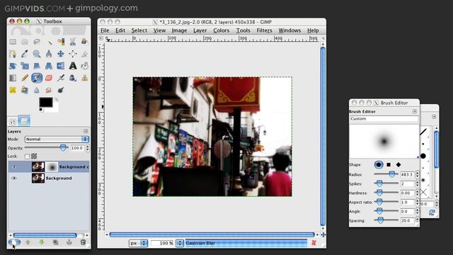Select the Shear tool
The height and width of the screenshot is (255, 453).
click(37, 66)
